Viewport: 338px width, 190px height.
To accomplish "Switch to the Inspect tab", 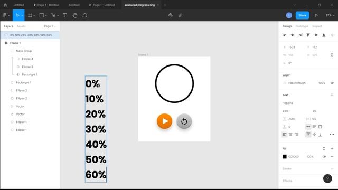I will click(317, 26).
